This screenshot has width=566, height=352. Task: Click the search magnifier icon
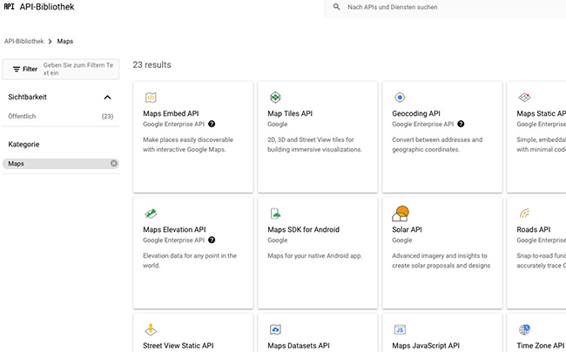336,7
